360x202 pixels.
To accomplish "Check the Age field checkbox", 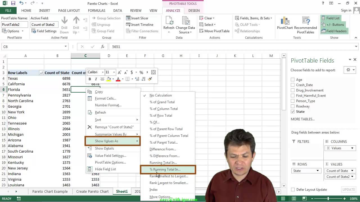I will click(x=293, y=80).
